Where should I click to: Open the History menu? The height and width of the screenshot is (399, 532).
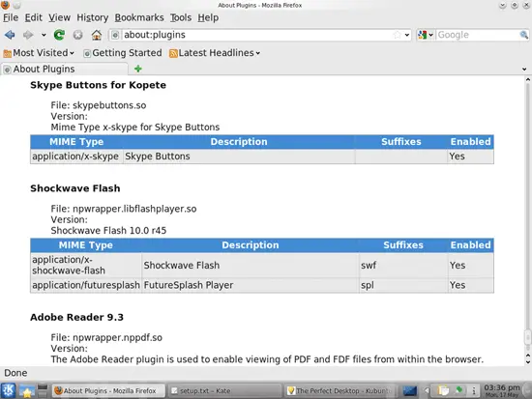[92, 17]
